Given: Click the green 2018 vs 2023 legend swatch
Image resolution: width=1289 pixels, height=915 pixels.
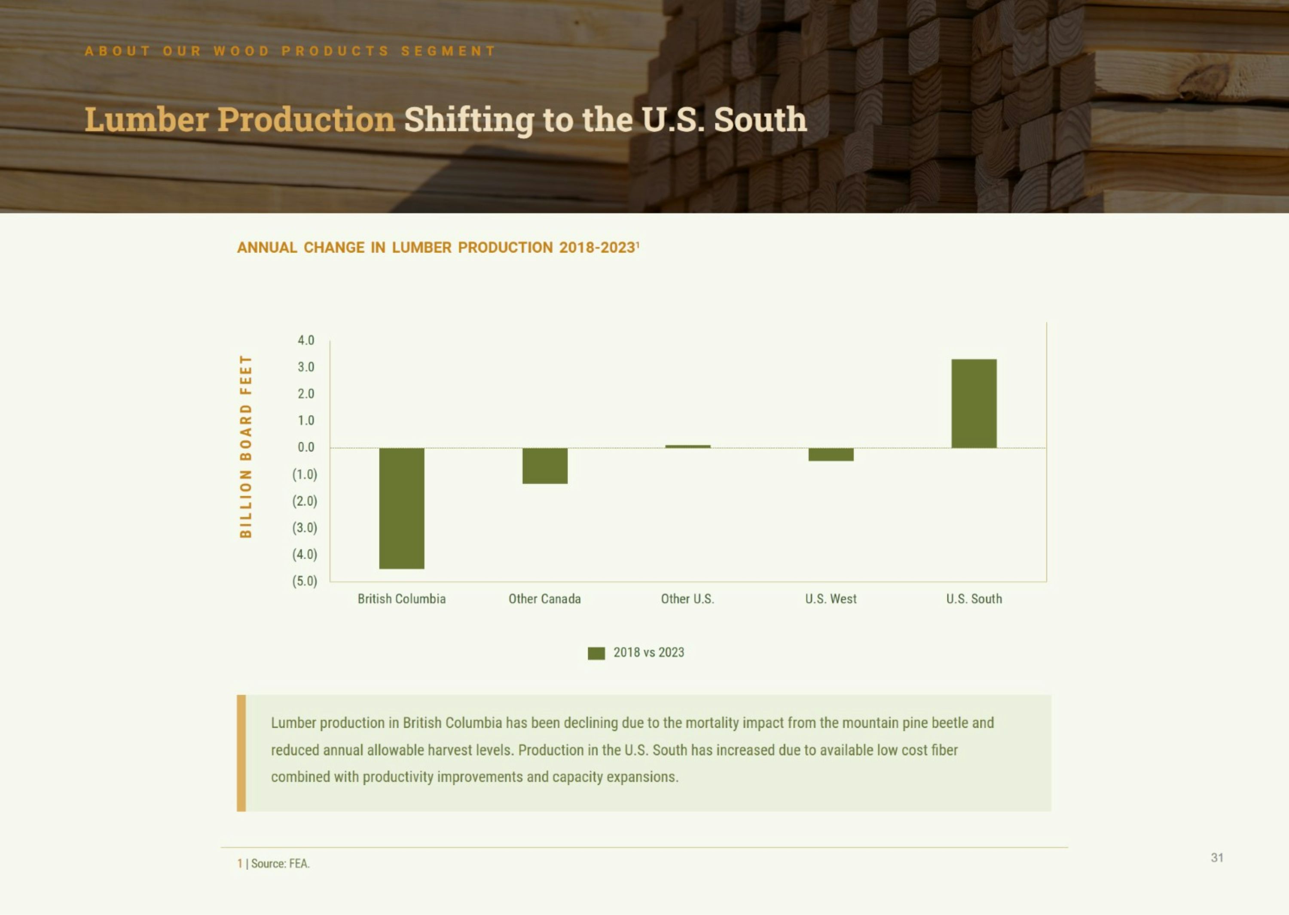Looking at the screenshot, I should point(596,653).
